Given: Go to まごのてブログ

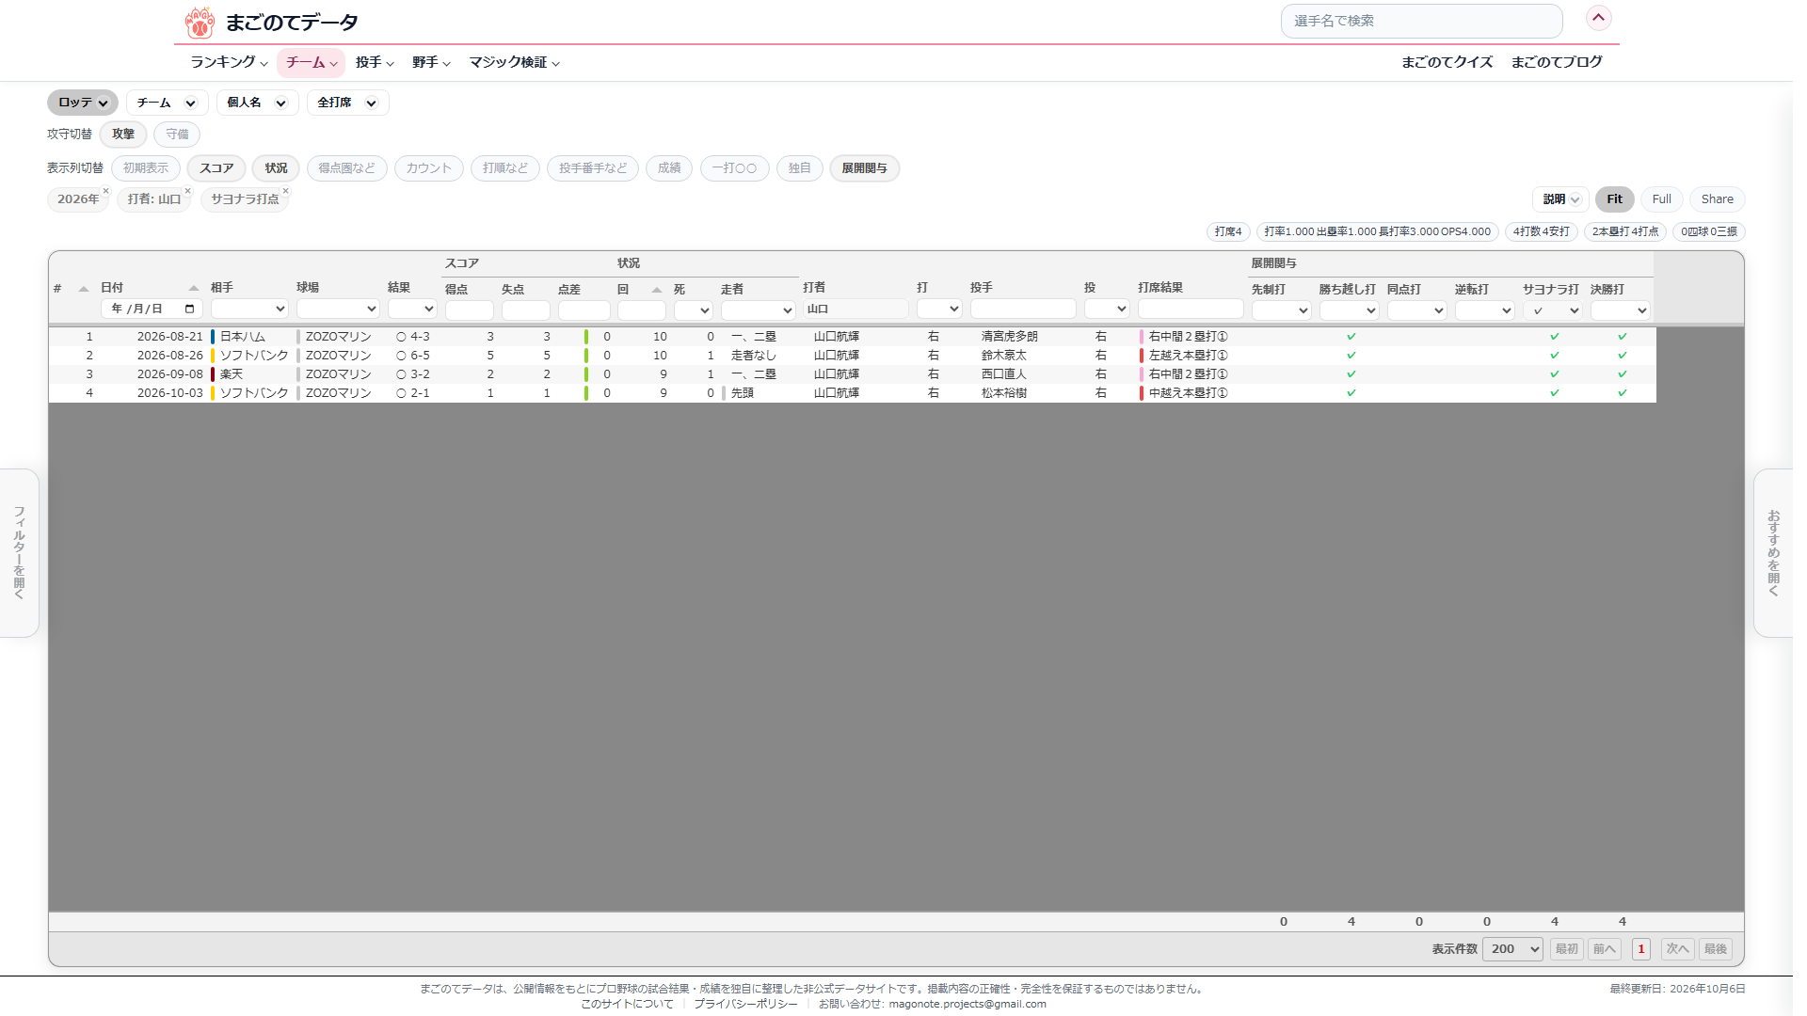Looking at the screenshot, I should [x=1556, y=62].
